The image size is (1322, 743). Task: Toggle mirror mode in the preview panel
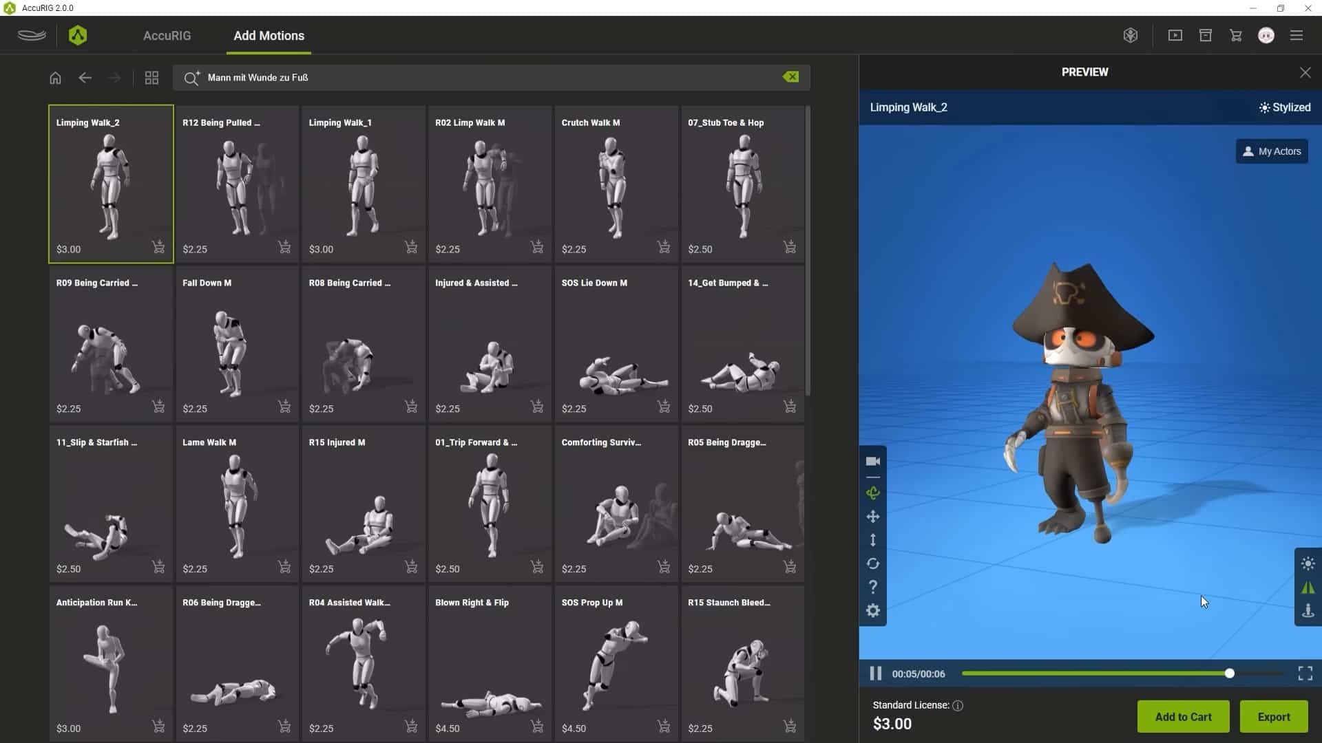coord(1308,588)
